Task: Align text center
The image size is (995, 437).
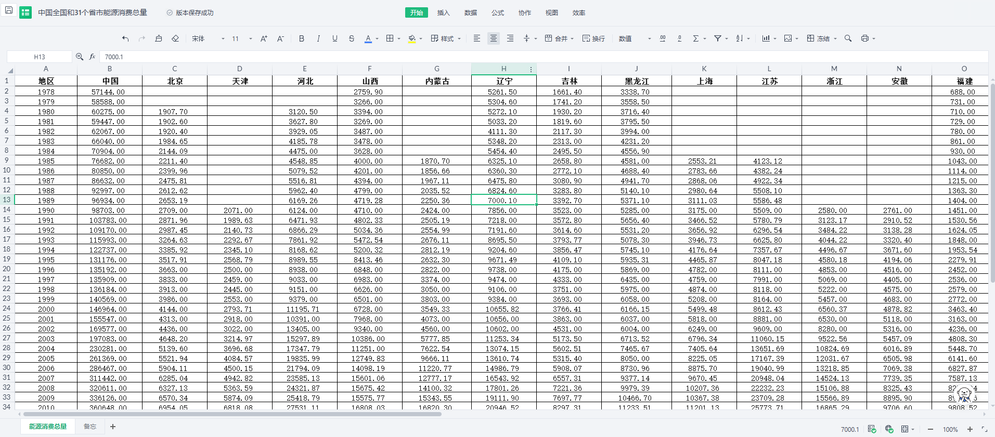Action: (x=494, y=38)
